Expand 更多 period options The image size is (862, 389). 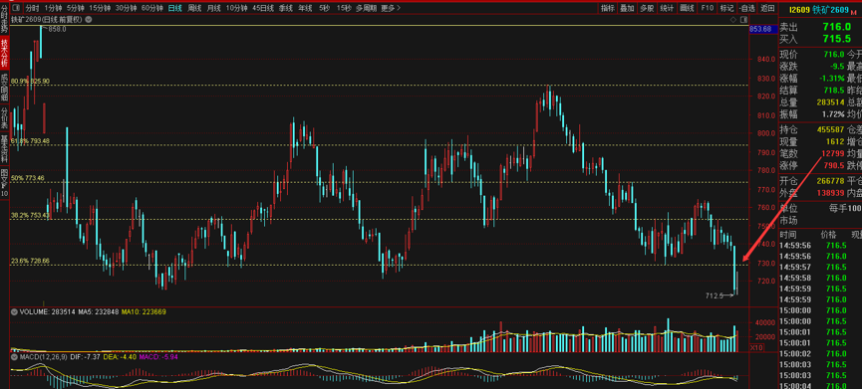[391, 8]
